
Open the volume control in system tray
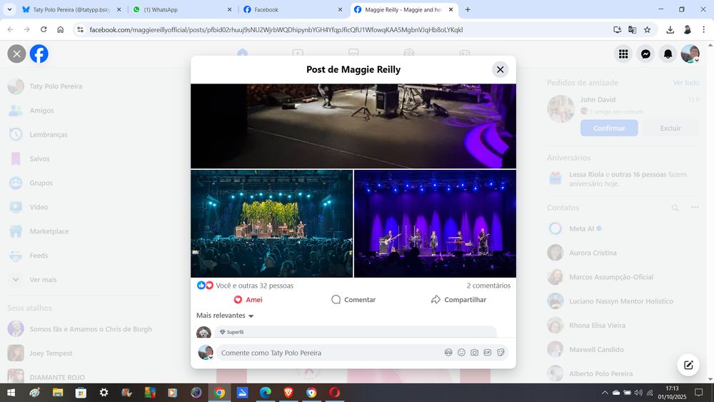[x=638, y=393]
